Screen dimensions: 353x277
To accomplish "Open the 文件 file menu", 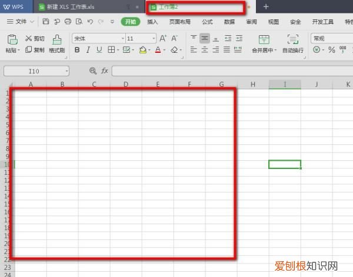I will (x=20, y=22).
